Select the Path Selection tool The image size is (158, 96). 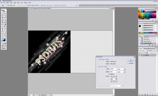3,29
